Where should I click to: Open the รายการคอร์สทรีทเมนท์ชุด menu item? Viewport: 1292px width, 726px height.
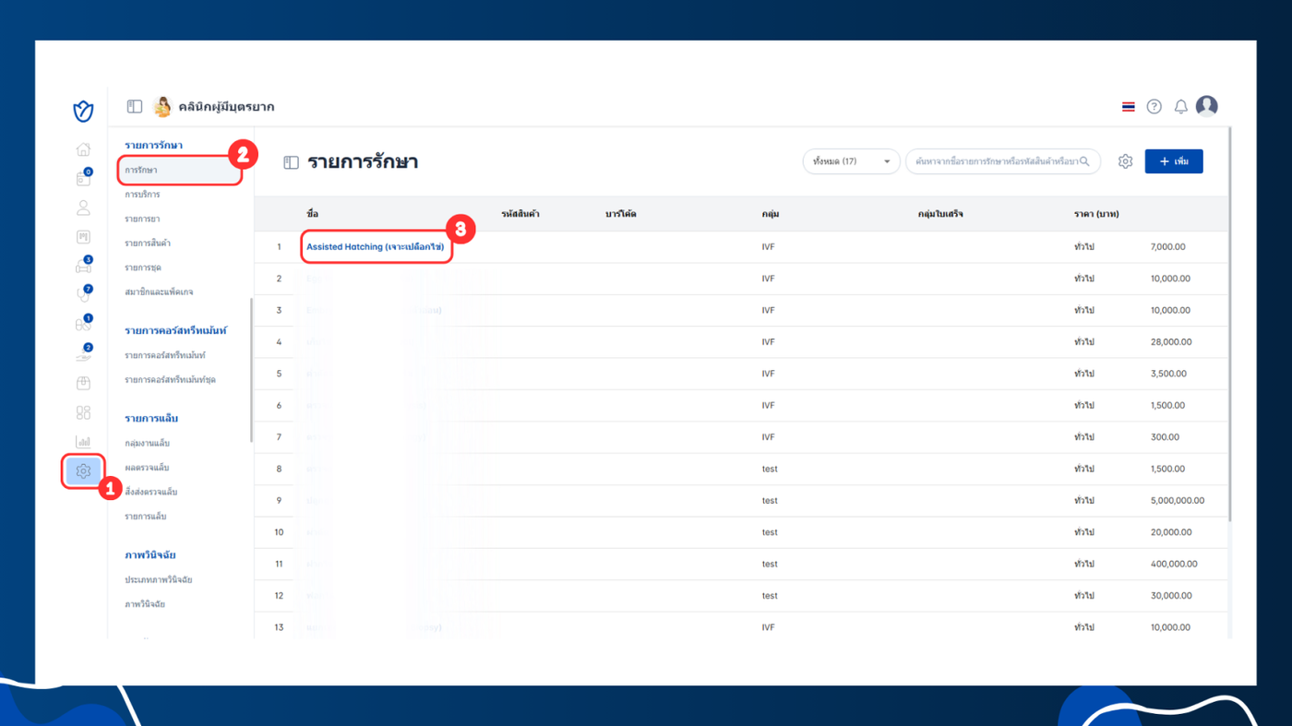tap(170, 380)
